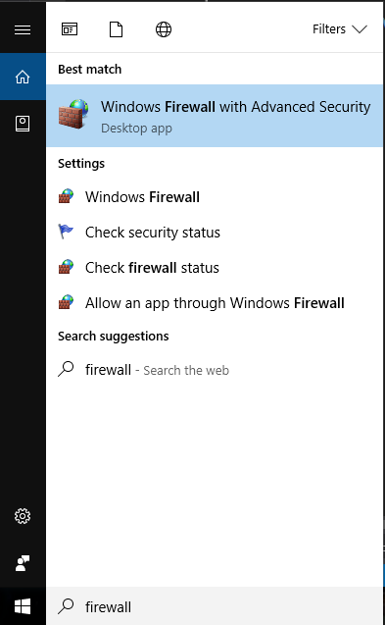Click the Feedback person icon
Viewport: 385px width, 625px height.
tap(23, 563)
